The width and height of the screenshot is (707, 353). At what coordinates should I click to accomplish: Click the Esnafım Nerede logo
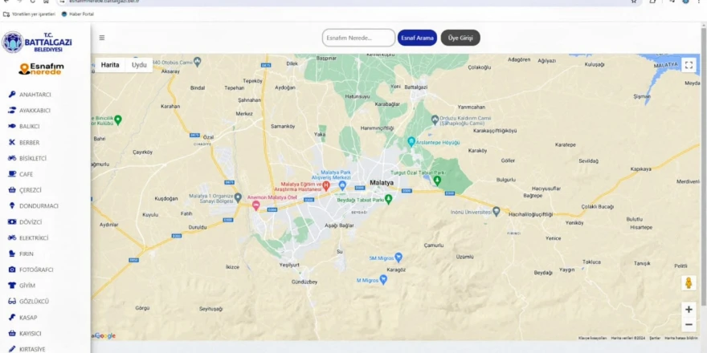coord(41,68)
